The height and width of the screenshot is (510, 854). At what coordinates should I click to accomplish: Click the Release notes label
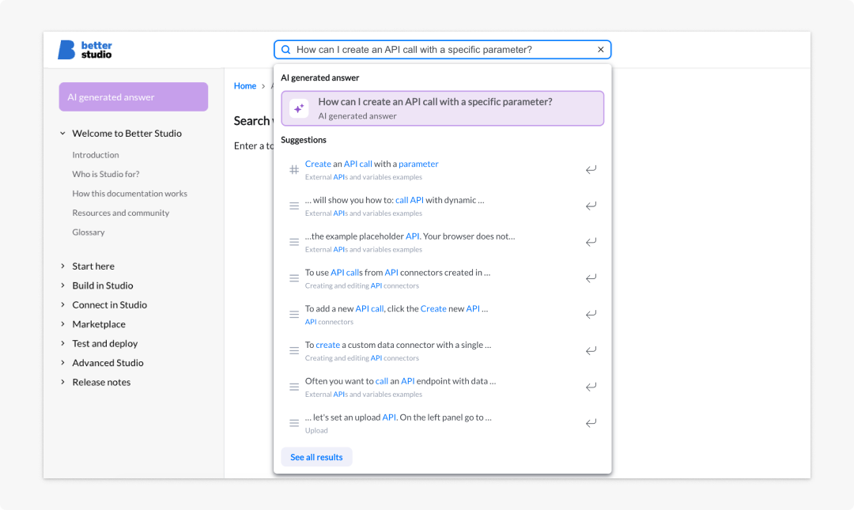tap(101, 383)
